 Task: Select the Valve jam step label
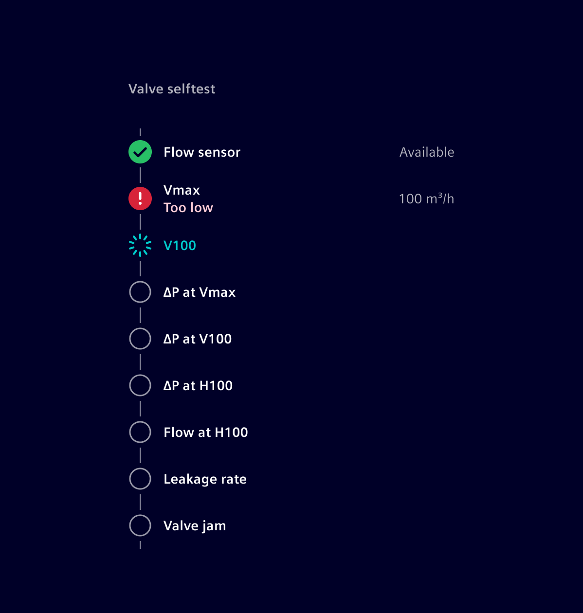point(194,525)
